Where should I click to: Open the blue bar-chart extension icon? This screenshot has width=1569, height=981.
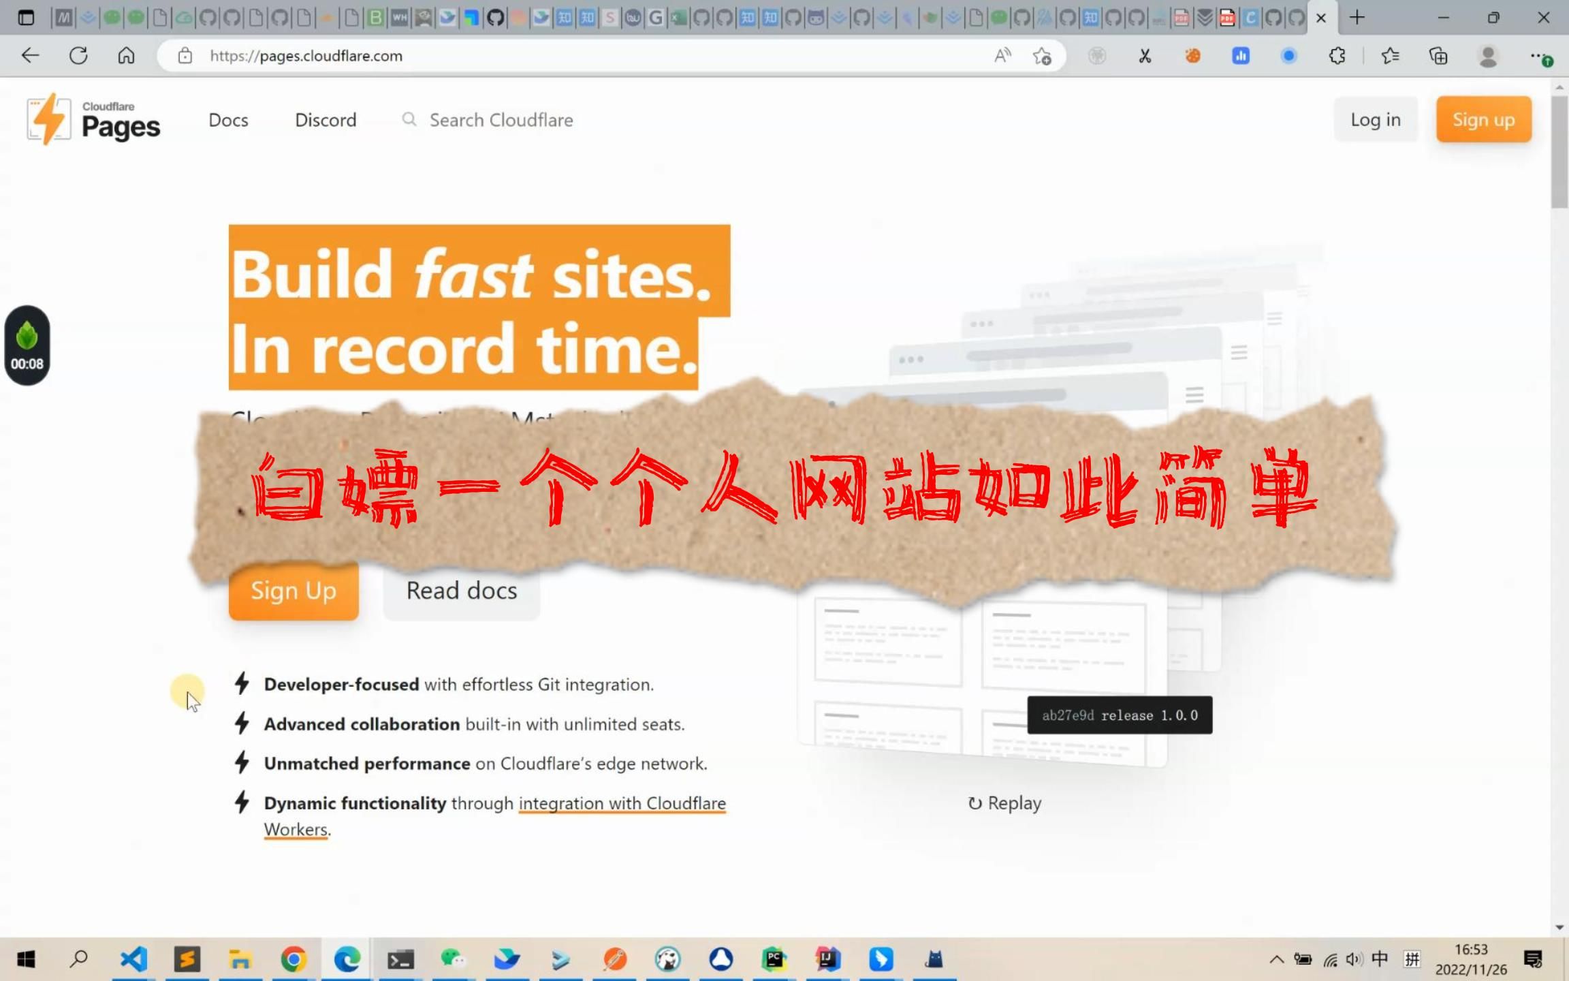[1241, 56]
